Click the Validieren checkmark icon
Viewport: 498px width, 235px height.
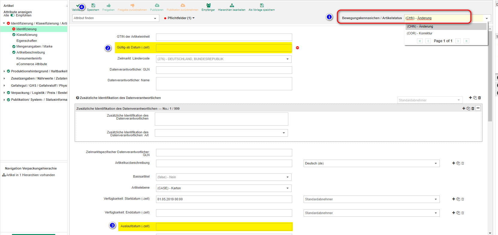click(78, 6)
